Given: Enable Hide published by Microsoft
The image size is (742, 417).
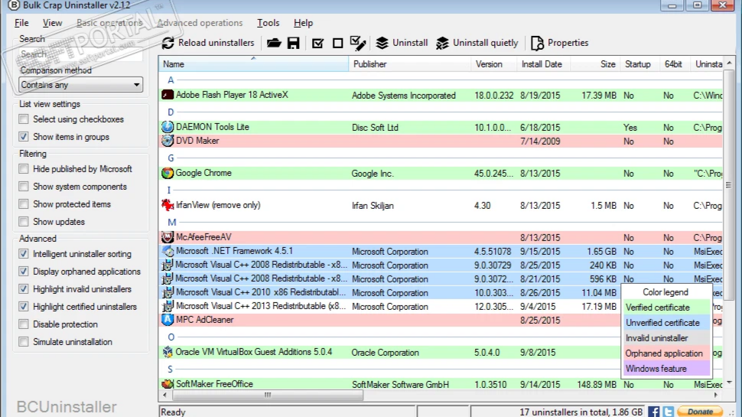Looking at the screenshot, I should 23,169.
